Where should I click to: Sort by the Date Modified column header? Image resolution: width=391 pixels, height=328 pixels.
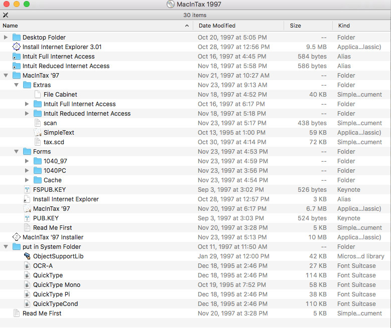coord(238,26)
